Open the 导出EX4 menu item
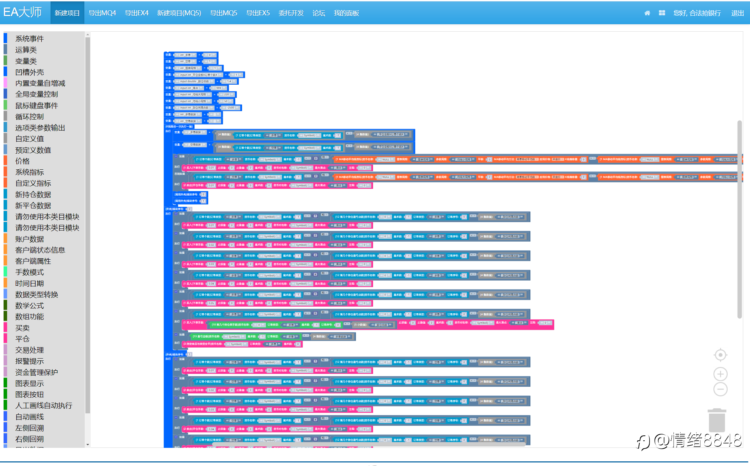The width and height of the screenshot is (750, 466). [137, 13]
